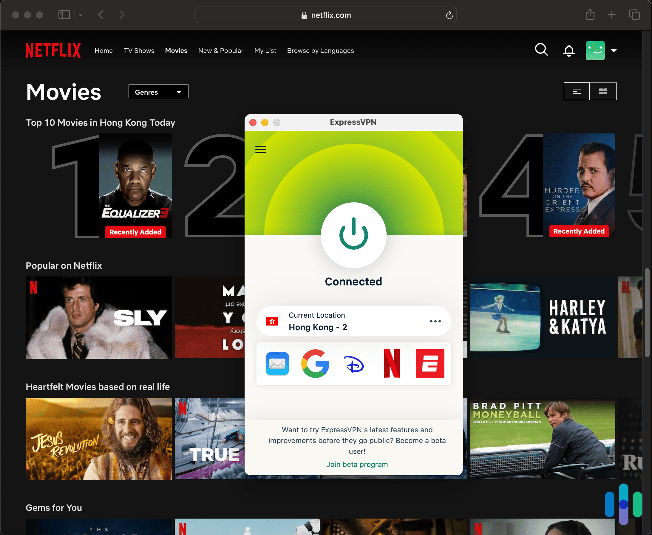Open The Equalizer 3 poster
Screen dimensions: 652x535
135,185
